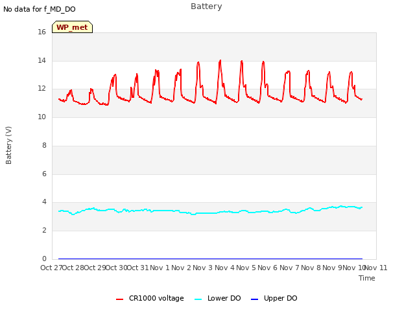Click the Nov 11 x-axis tick label
Image resolution: width=415 pixels, height=311 pixels.
[x=376, y=268]
